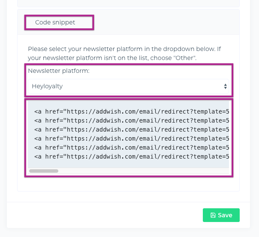The height and width of the screenshot is (237, 259).
Task: Open the Heyloyalty newsletter platform dropdown
Action: click(129, 86)
